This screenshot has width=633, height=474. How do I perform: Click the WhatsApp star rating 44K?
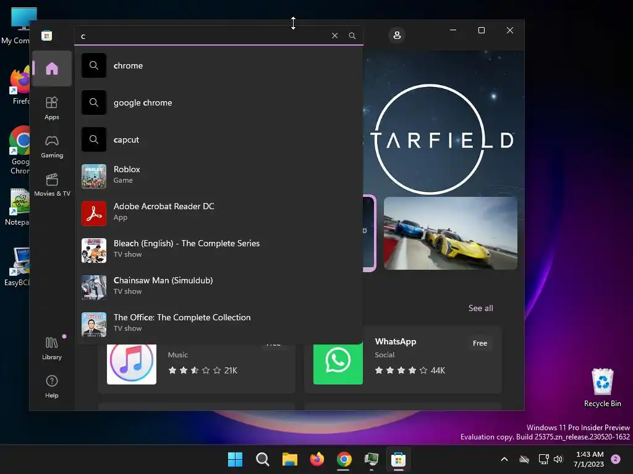click(410, 370)
